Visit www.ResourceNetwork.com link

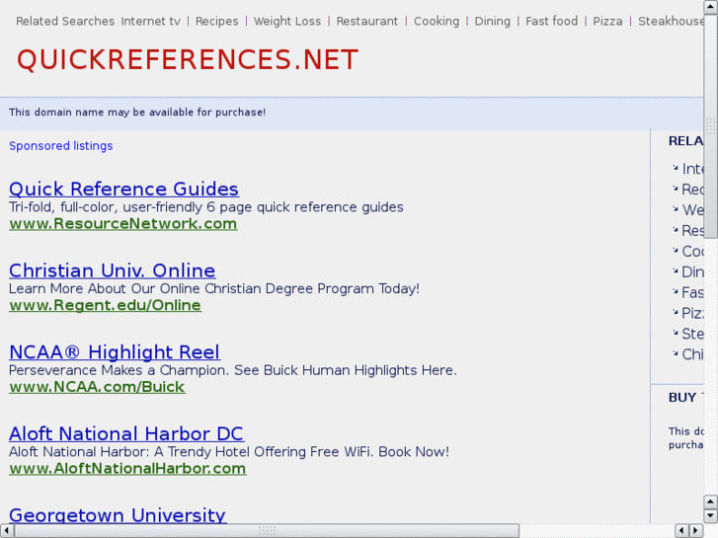click(123, 224)
